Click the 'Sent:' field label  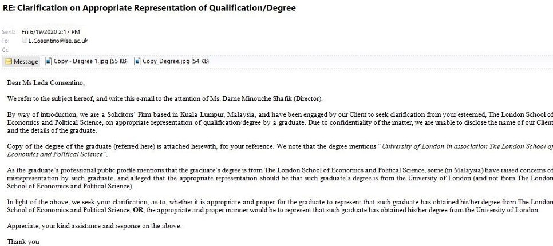[x=9, y=31]
